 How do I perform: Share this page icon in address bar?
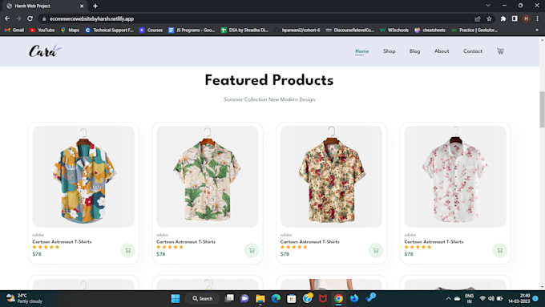click(478, 18)
